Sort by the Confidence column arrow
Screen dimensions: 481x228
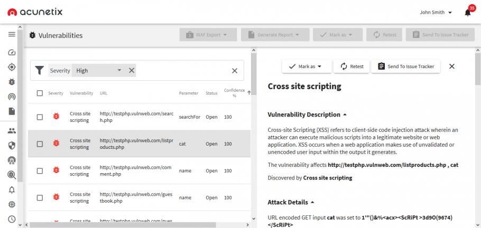[249, 92]
